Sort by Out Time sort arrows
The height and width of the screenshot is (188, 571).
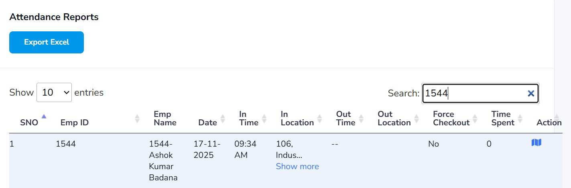[x=361, y=119]
